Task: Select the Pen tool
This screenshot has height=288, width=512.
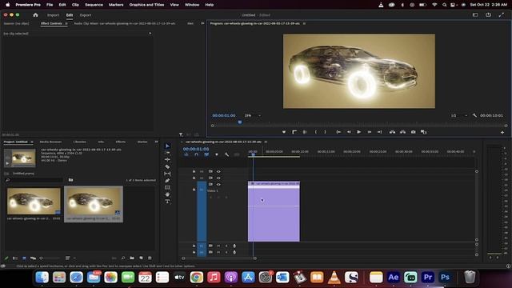Action: [x=167, y=181]
